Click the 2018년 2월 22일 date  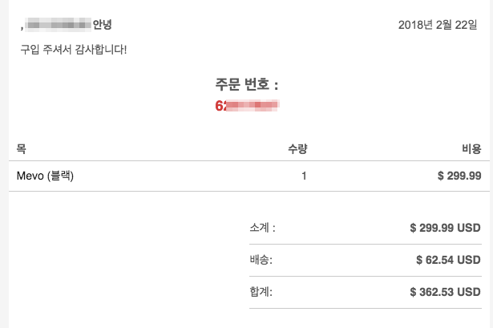(x=438, y=25)
